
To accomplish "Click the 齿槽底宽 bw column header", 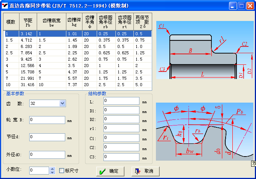I will (51, 22).
